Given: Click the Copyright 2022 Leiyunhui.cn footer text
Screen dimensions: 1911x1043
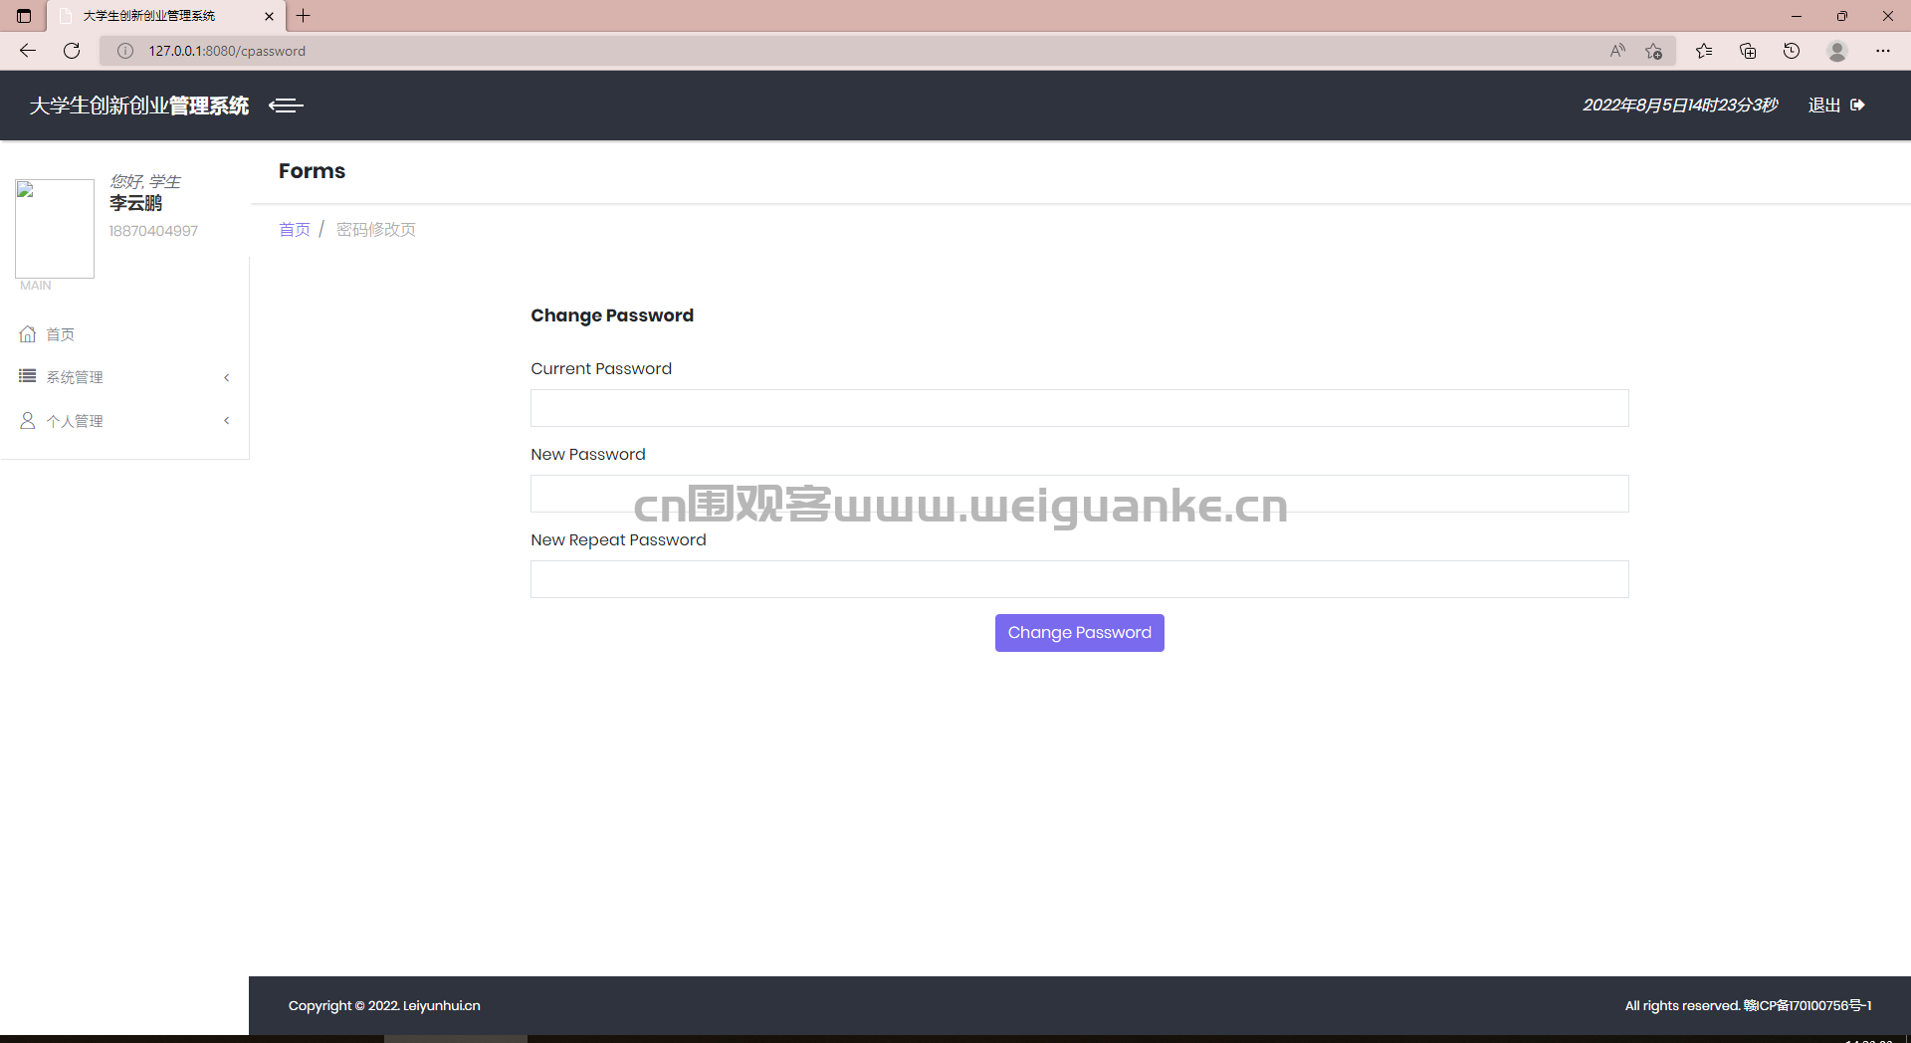Looking at the screenshot, I should pos(384,1006).
